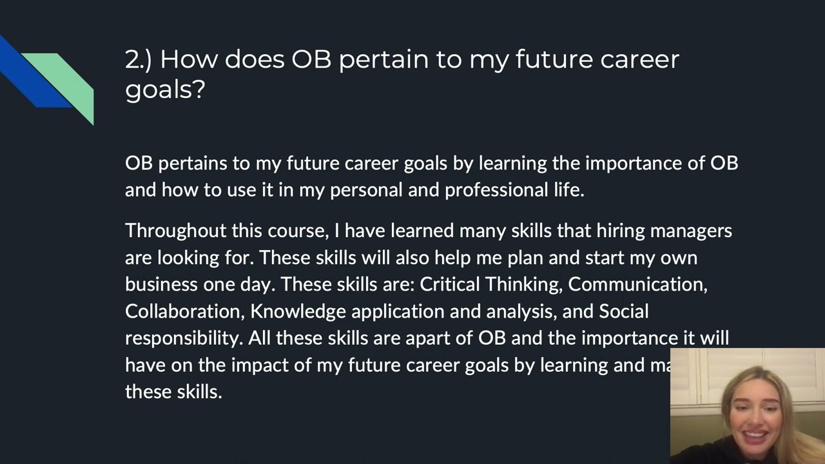This screenshot has height=464, width=825.
Task: Click the final line "these skills."
Action: click(173, 392)
